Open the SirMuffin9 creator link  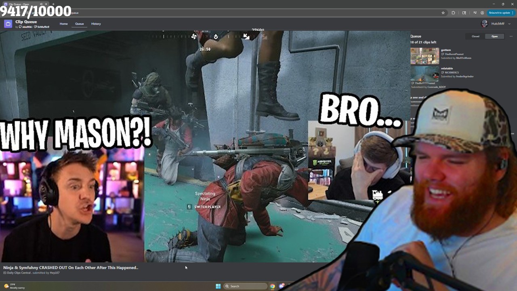coord(42,27)
